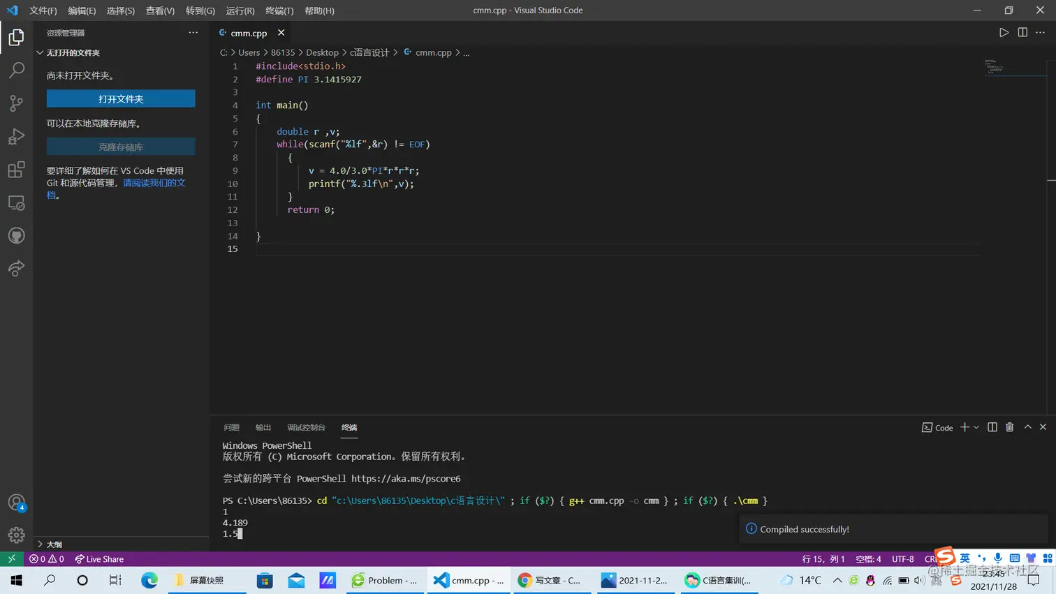
Task: Open the editor's More Actions menu
Action: coord(1040,33)
